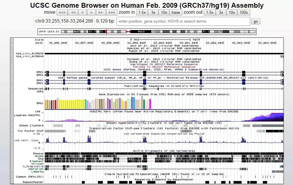Click the gray configure bar beside GTEx track

tap(12, 102)
